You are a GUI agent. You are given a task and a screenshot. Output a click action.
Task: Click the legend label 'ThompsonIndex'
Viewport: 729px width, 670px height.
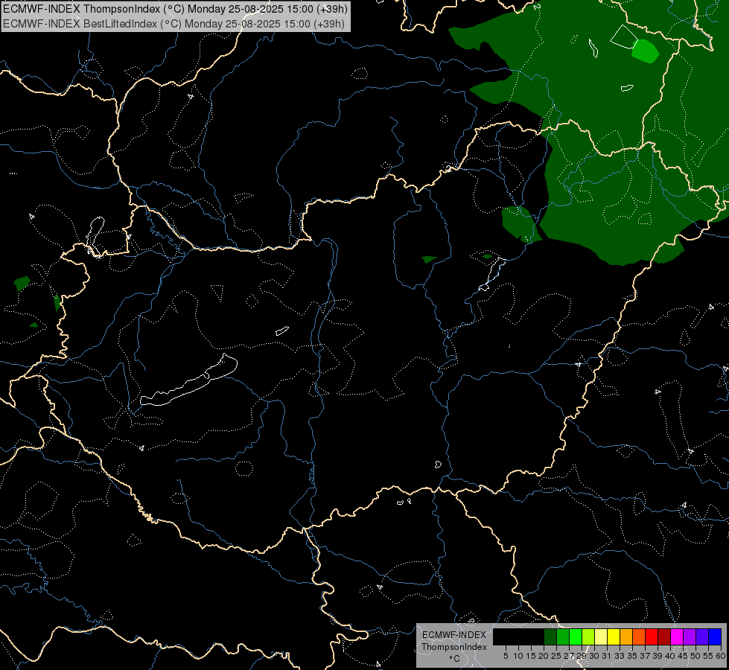tap(454, 647)
